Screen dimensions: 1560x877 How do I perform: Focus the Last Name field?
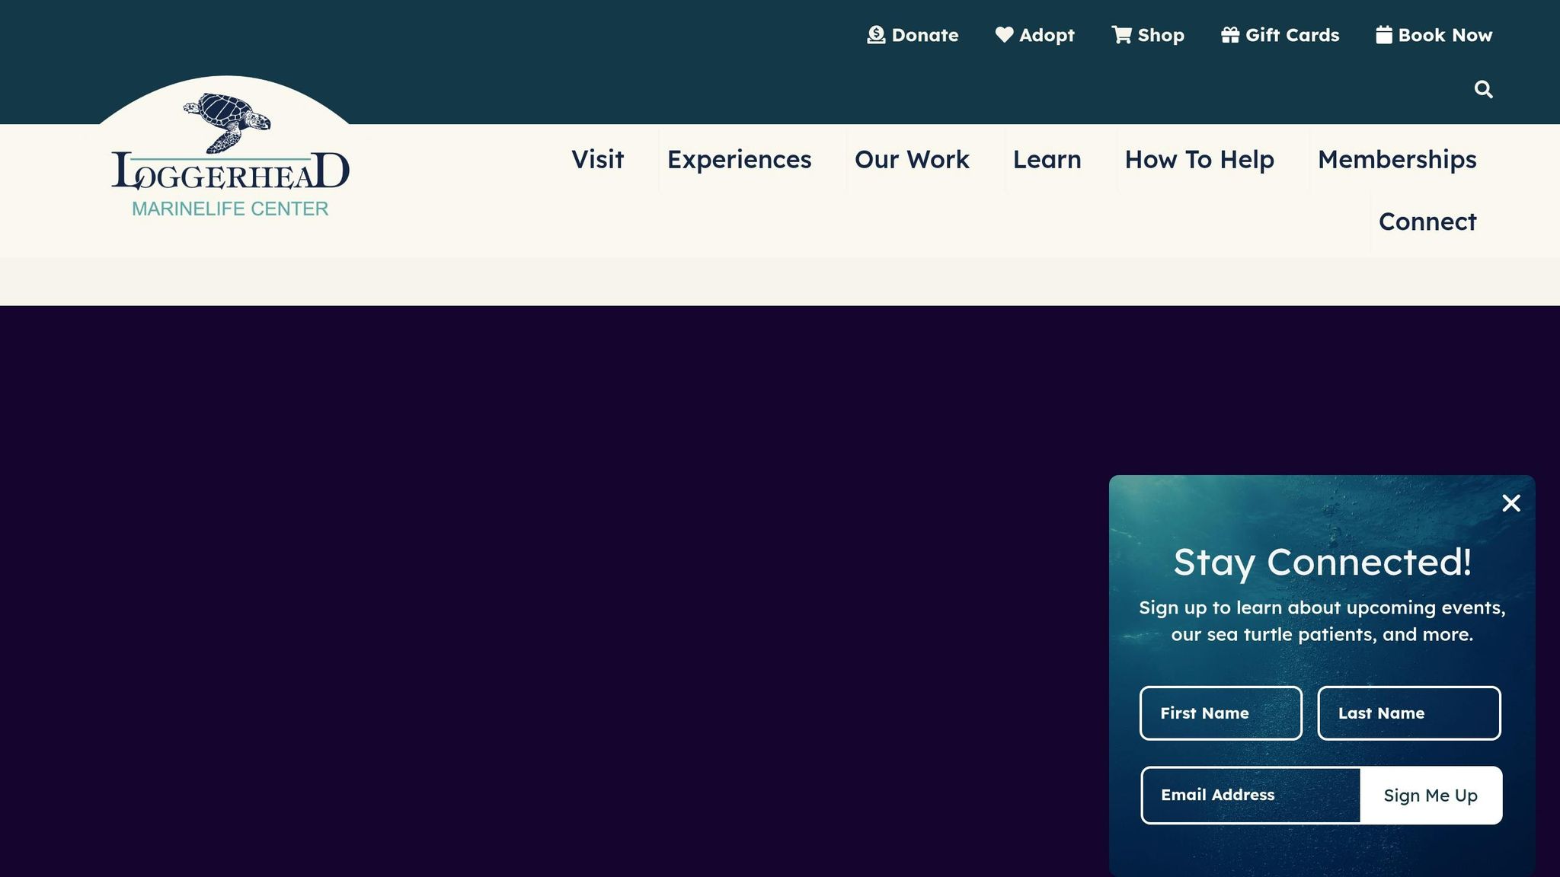1408,713
